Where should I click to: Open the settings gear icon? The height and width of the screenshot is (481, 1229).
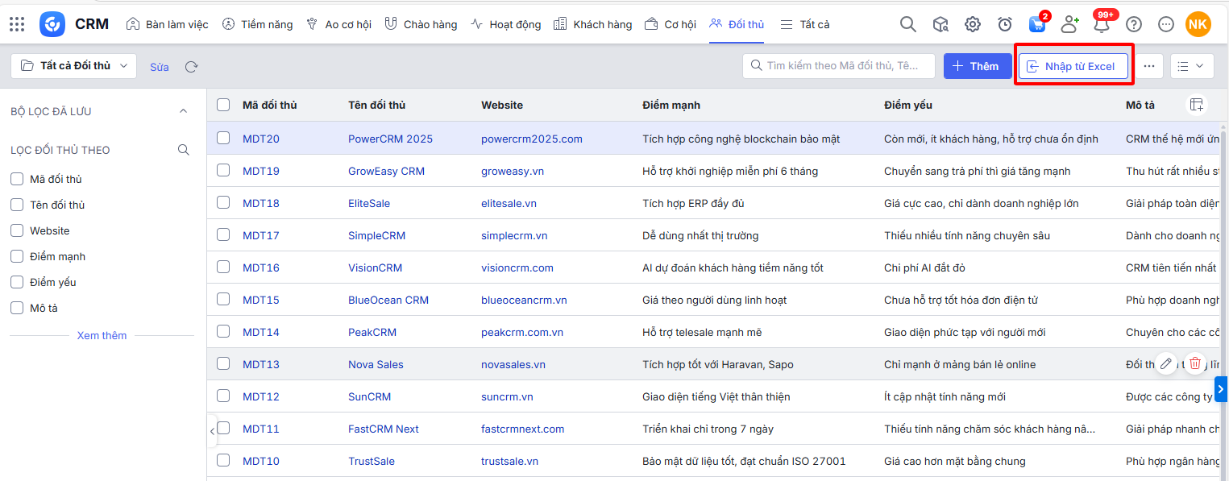(x=973, y=24)
